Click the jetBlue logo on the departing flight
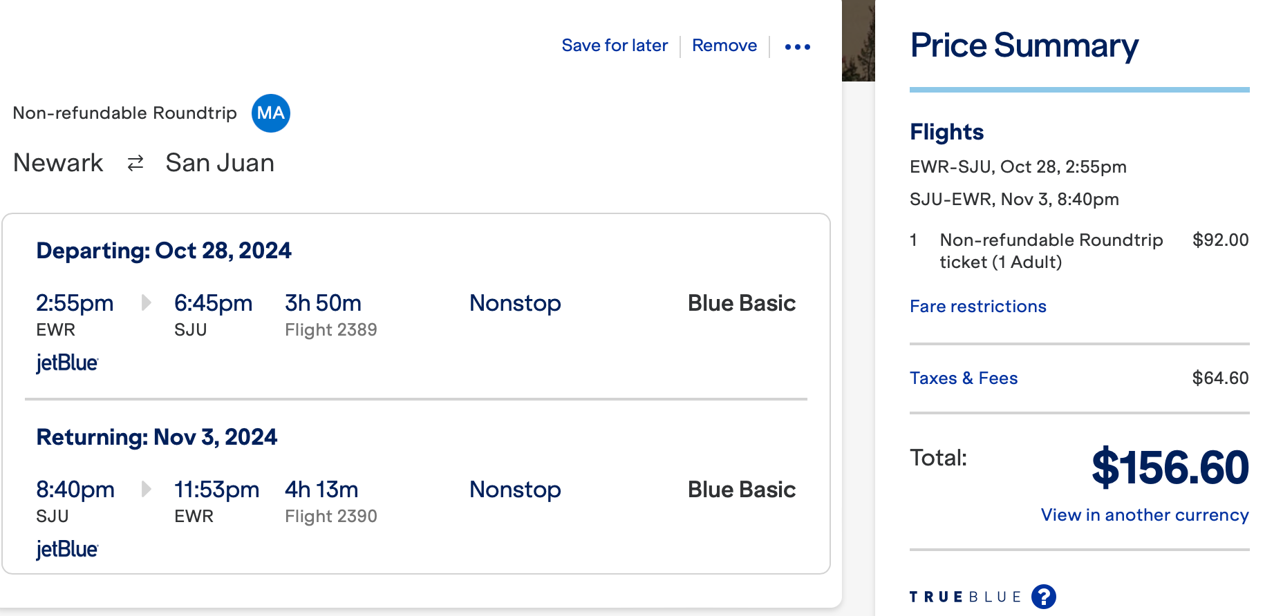1283x616 pixels. (66, 363)
